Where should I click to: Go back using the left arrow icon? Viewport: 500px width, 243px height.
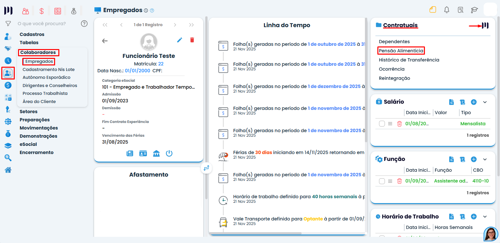click(x=105, y=41)
